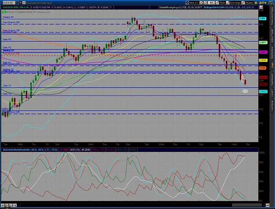
Task: Click the Weekly R1 line label
Action: (8, 17)
